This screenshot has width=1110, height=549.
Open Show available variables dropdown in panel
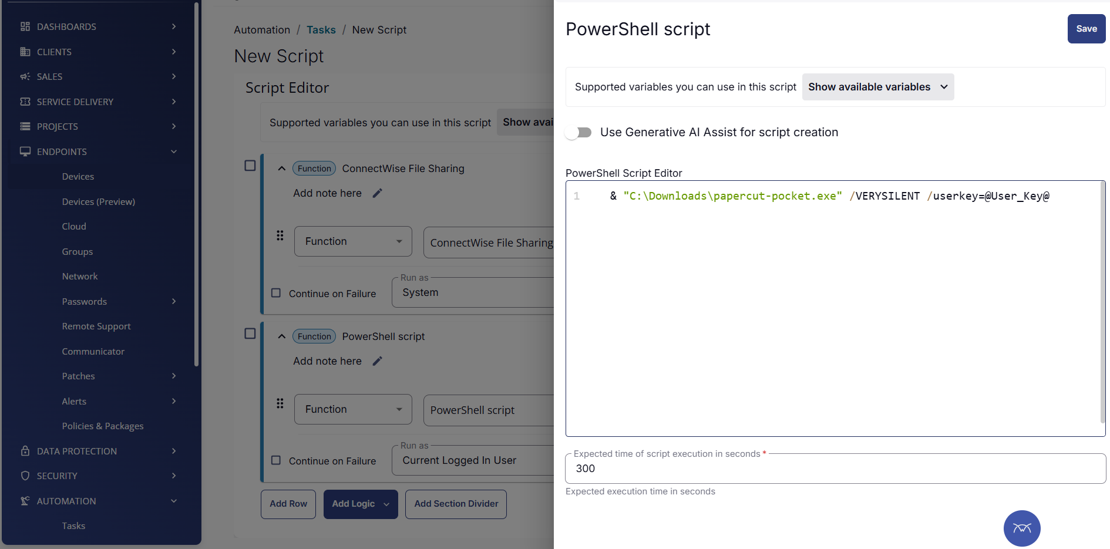(878, 87)
